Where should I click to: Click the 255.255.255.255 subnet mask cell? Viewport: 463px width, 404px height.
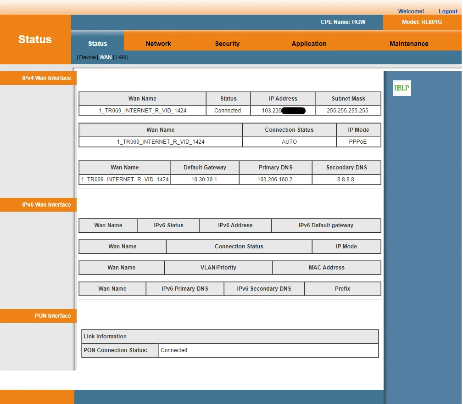pos(348,111)
